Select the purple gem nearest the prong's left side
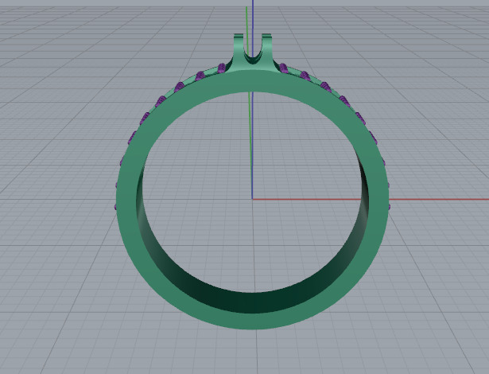Viewport: 489px width, 374px height. 221,68
